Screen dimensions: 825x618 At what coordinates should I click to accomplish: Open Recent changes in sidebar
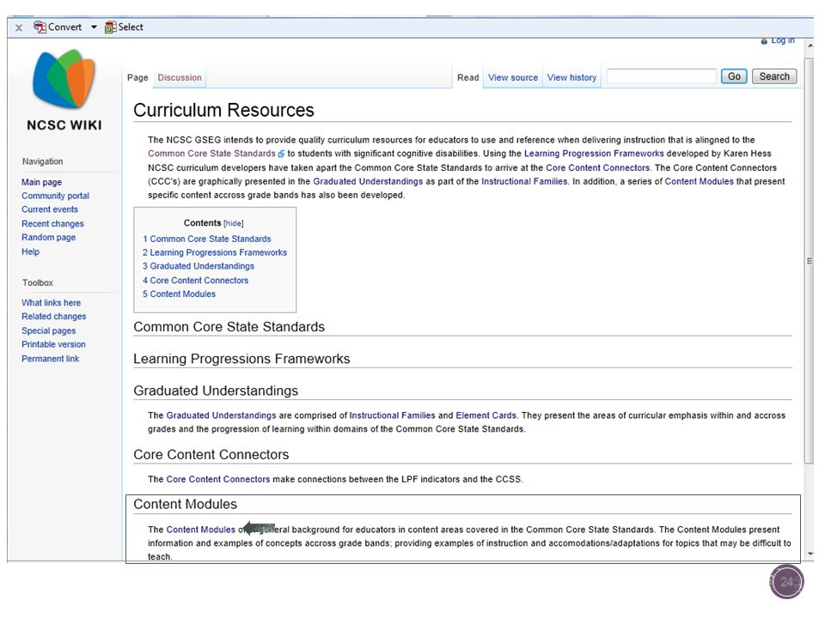click(52, 223)
